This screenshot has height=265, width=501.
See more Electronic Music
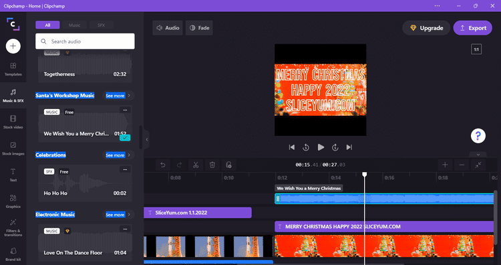[115, 214]
